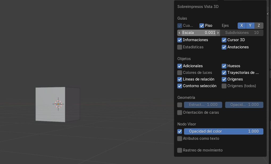Click the Opacidad 1.000 slider
The image size is (271, 164).
pyautogui.click(x=244, y=105)
